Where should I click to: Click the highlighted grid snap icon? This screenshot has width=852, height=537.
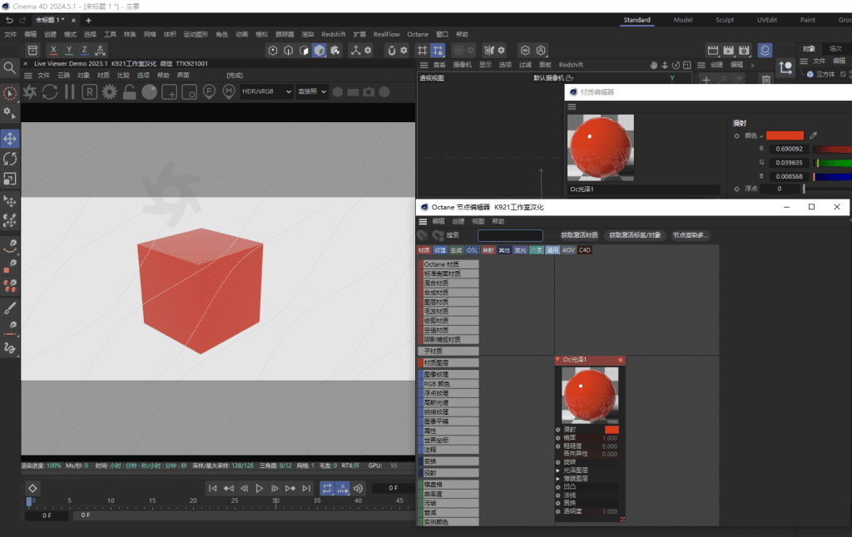click(x=438, y=51)
